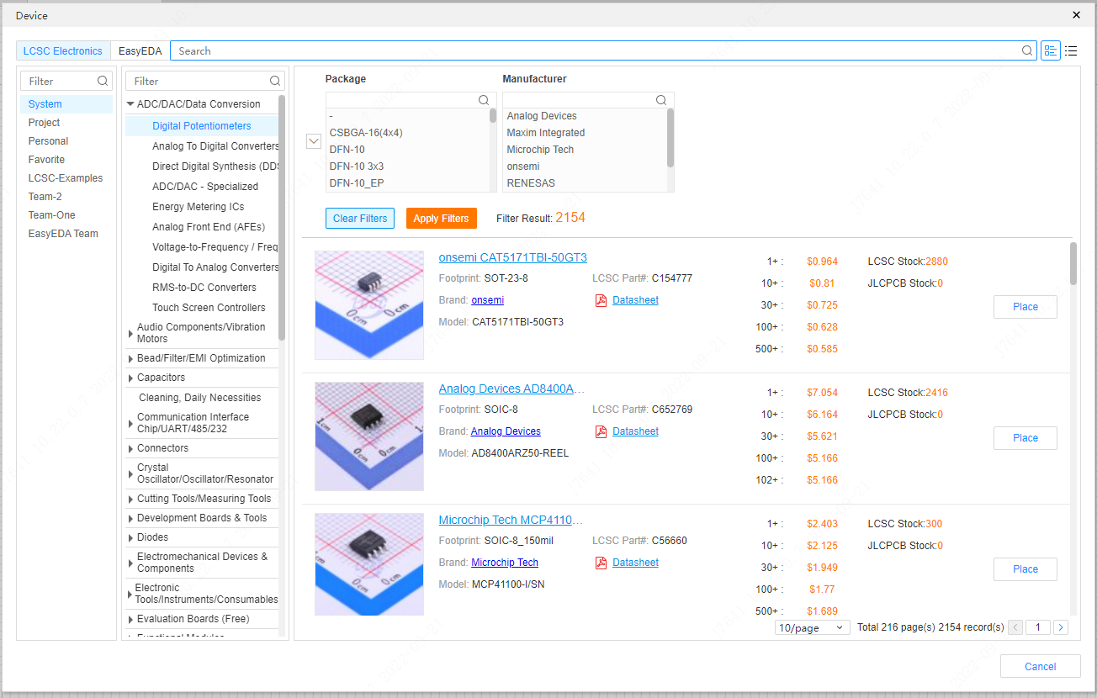
Task: Expand Capacitors category
Action: pos(130,378)
